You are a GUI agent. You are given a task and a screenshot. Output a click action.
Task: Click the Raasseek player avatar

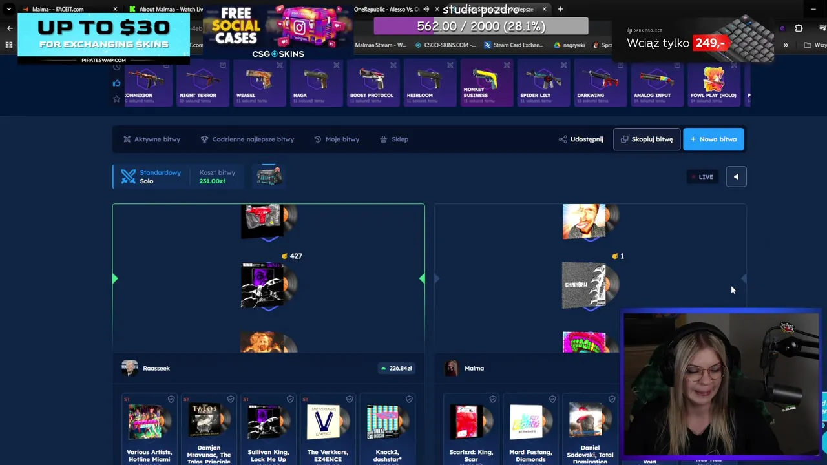pos(130,368)
